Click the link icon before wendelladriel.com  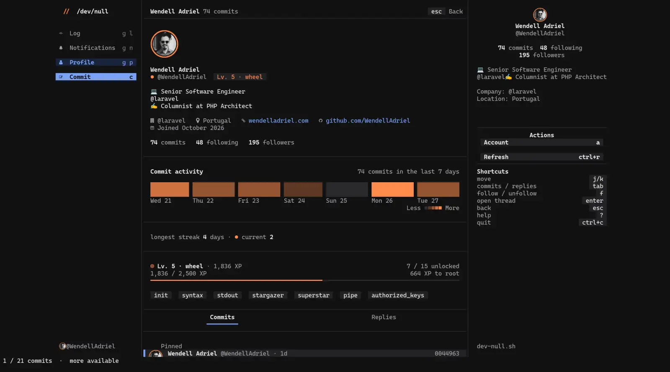tap(243, 121)
